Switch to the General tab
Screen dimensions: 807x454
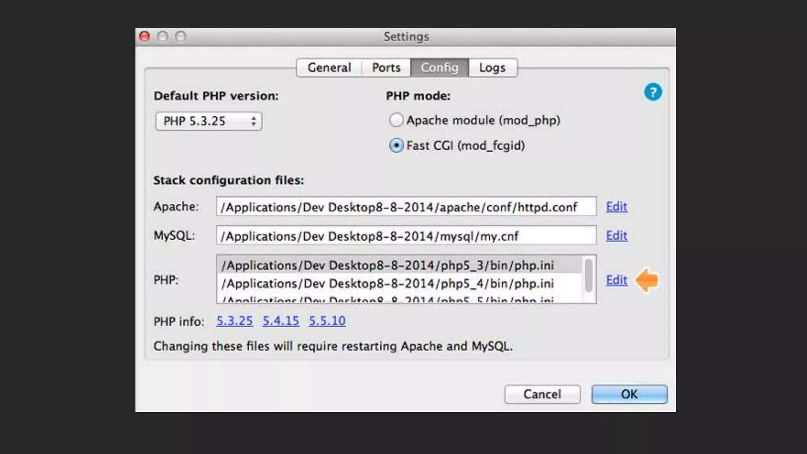329,68
